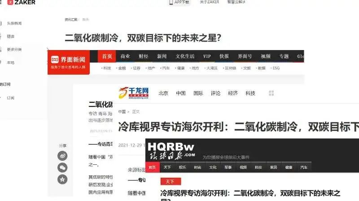Open the 时尚 tab in HQRBw
359x201 pixels.
(x=197, y=167)
